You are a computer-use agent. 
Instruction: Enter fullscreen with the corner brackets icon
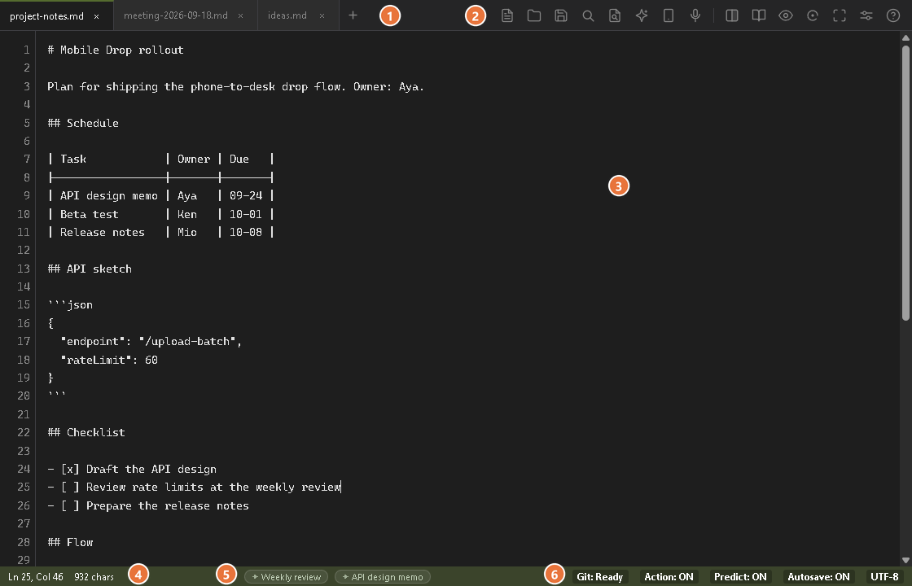coord(840,15)
